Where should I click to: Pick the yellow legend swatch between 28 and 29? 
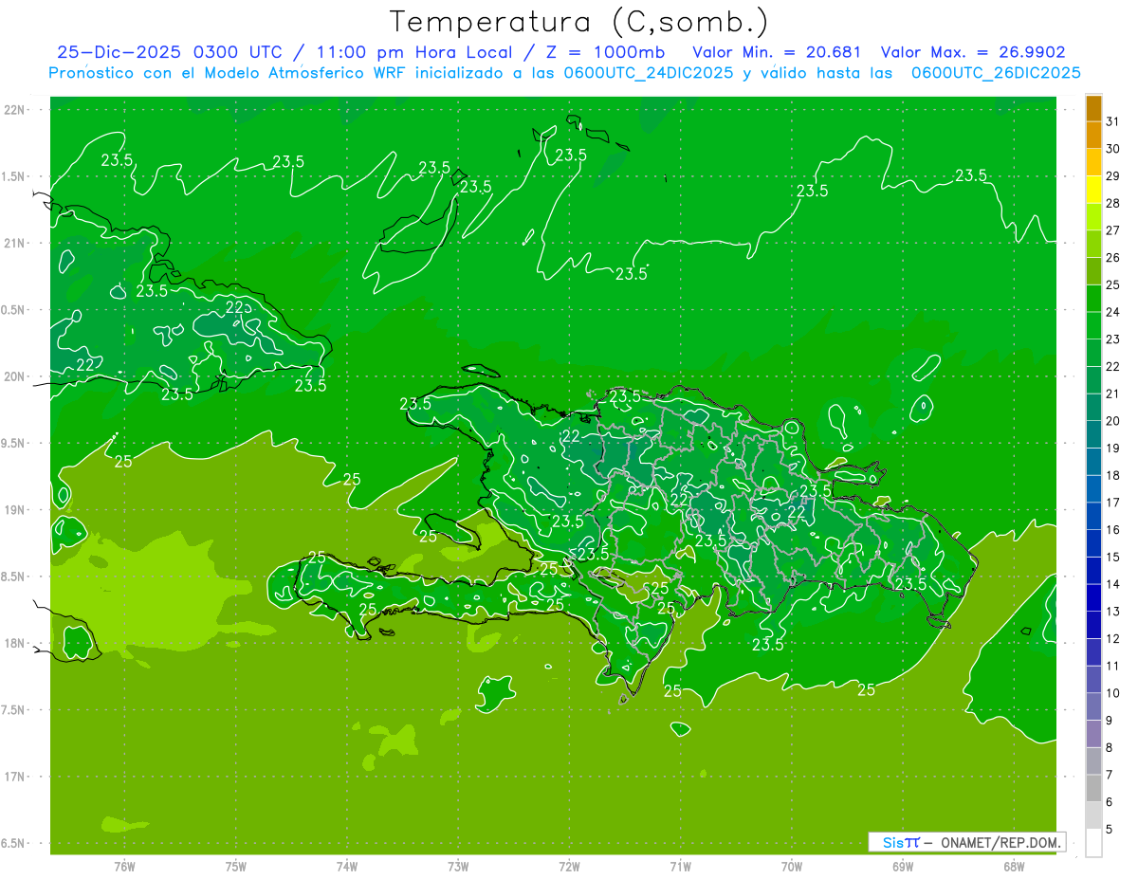click(x=1093, y=190)
